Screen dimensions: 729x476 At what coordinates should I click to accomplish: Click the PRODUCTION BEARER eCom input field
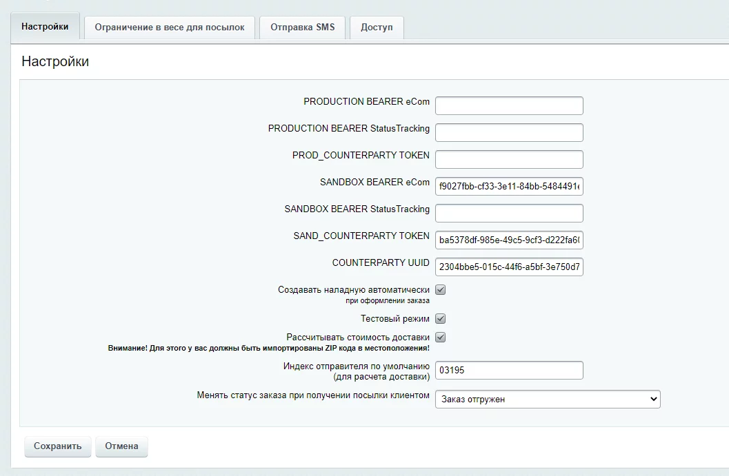click(x=509, y=105)
